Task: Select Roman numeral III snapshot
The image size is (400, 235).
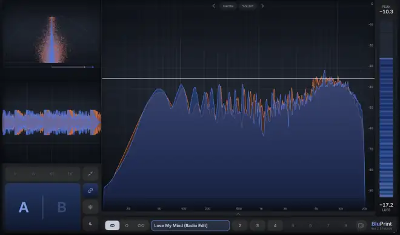Action: pyautogui.click(x=52, y=174)
